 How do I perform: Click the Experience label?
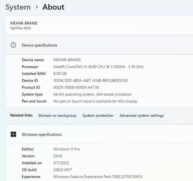point(31,177)
